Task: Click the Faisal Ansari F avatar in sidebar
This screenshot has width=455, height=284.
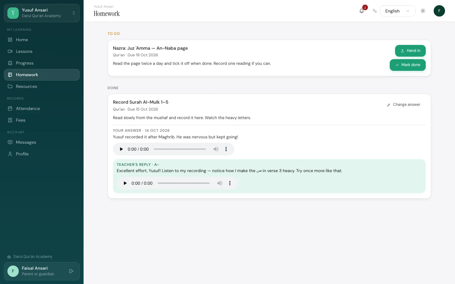Action: (13, 271)
